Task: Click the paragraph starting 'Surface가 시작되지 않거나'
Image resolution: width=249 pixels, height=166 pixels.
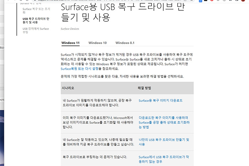Action: point(127,61)
